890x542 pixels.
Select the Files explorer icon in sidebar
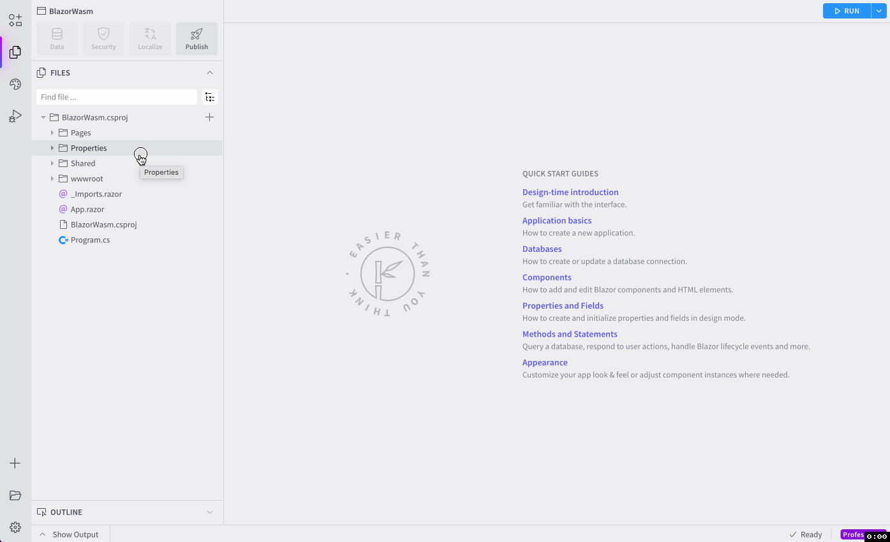pyautogui.click(x=15, y=52)
